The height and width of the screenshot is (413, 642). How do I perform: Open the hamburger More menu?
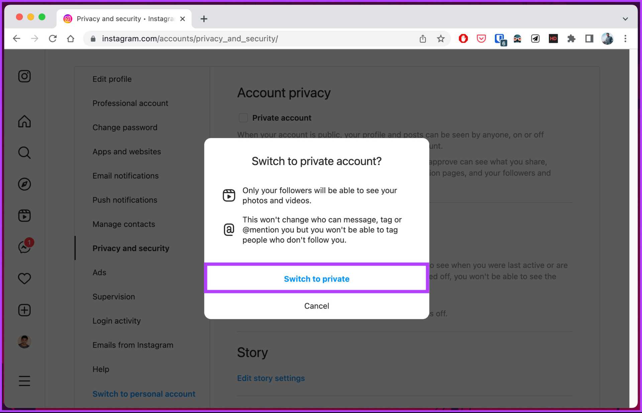[24, 381]
